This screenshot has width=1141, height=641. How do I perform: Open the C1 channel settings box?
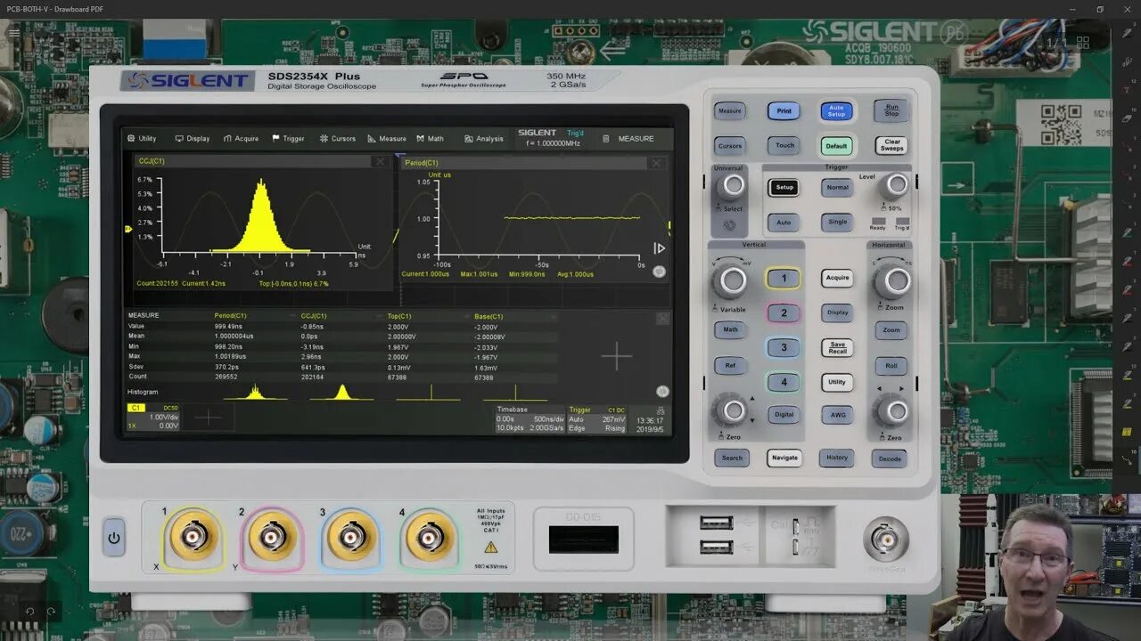pyautogui.click(x=153, y=418)
